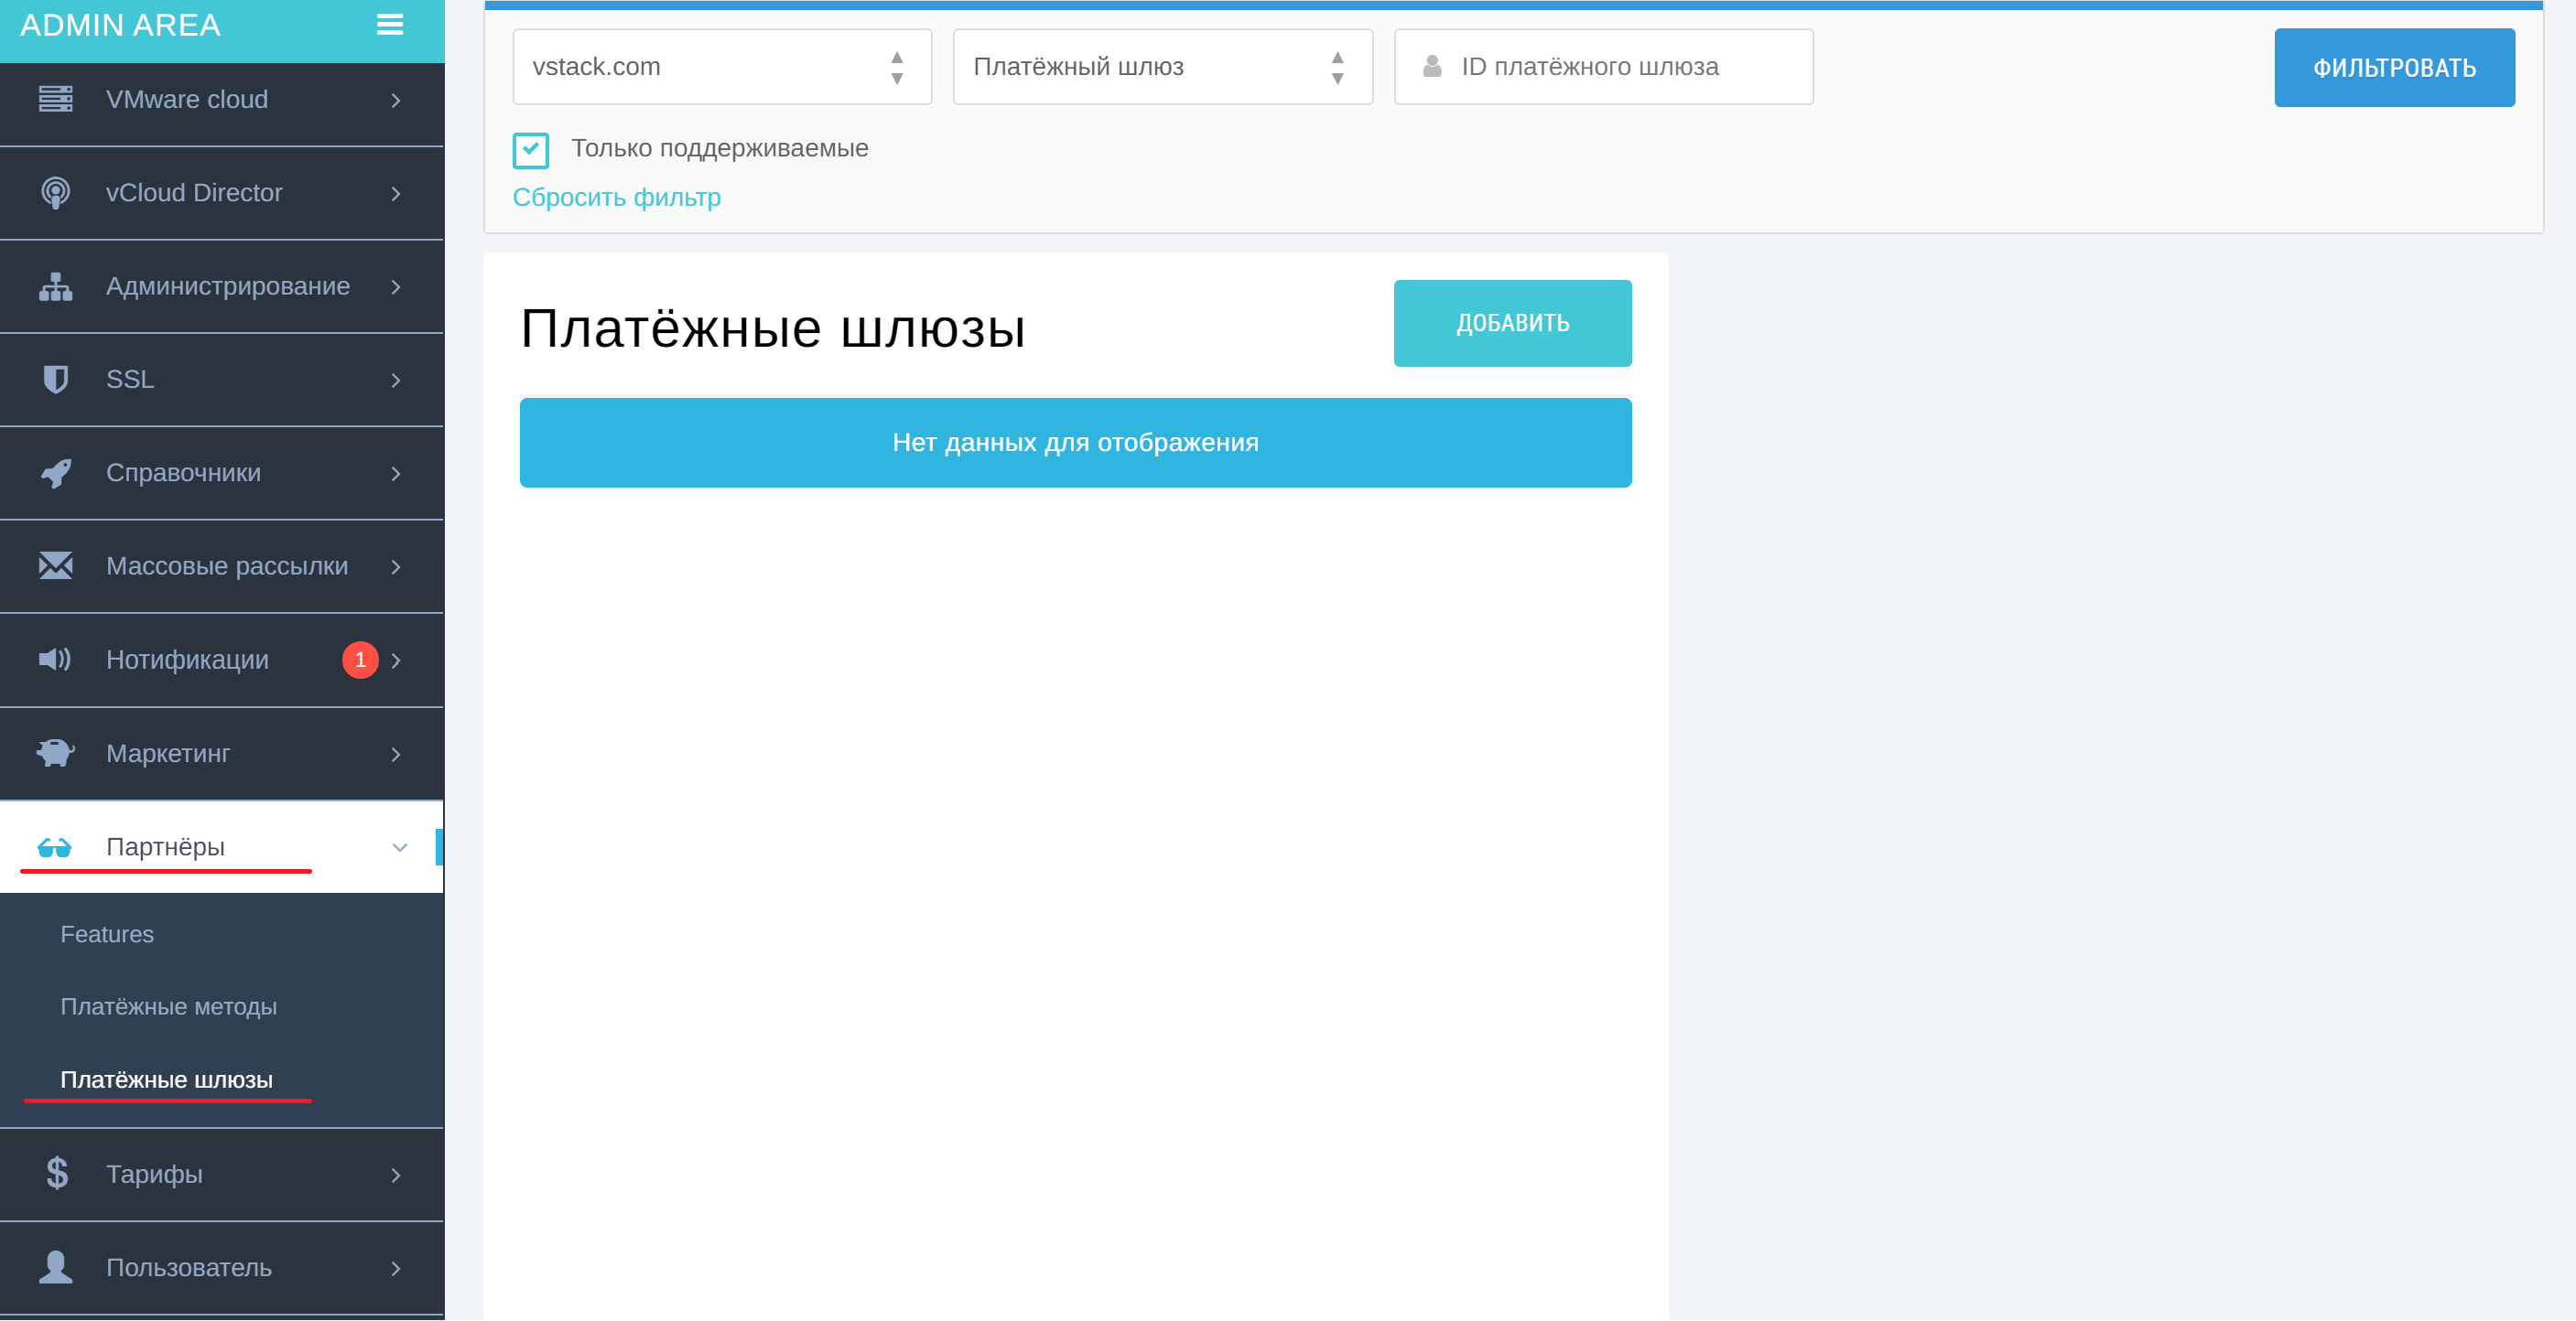Expand Массовые рассылки chevron
This screenshot has height=1321, width=2576.
(396, 566)
